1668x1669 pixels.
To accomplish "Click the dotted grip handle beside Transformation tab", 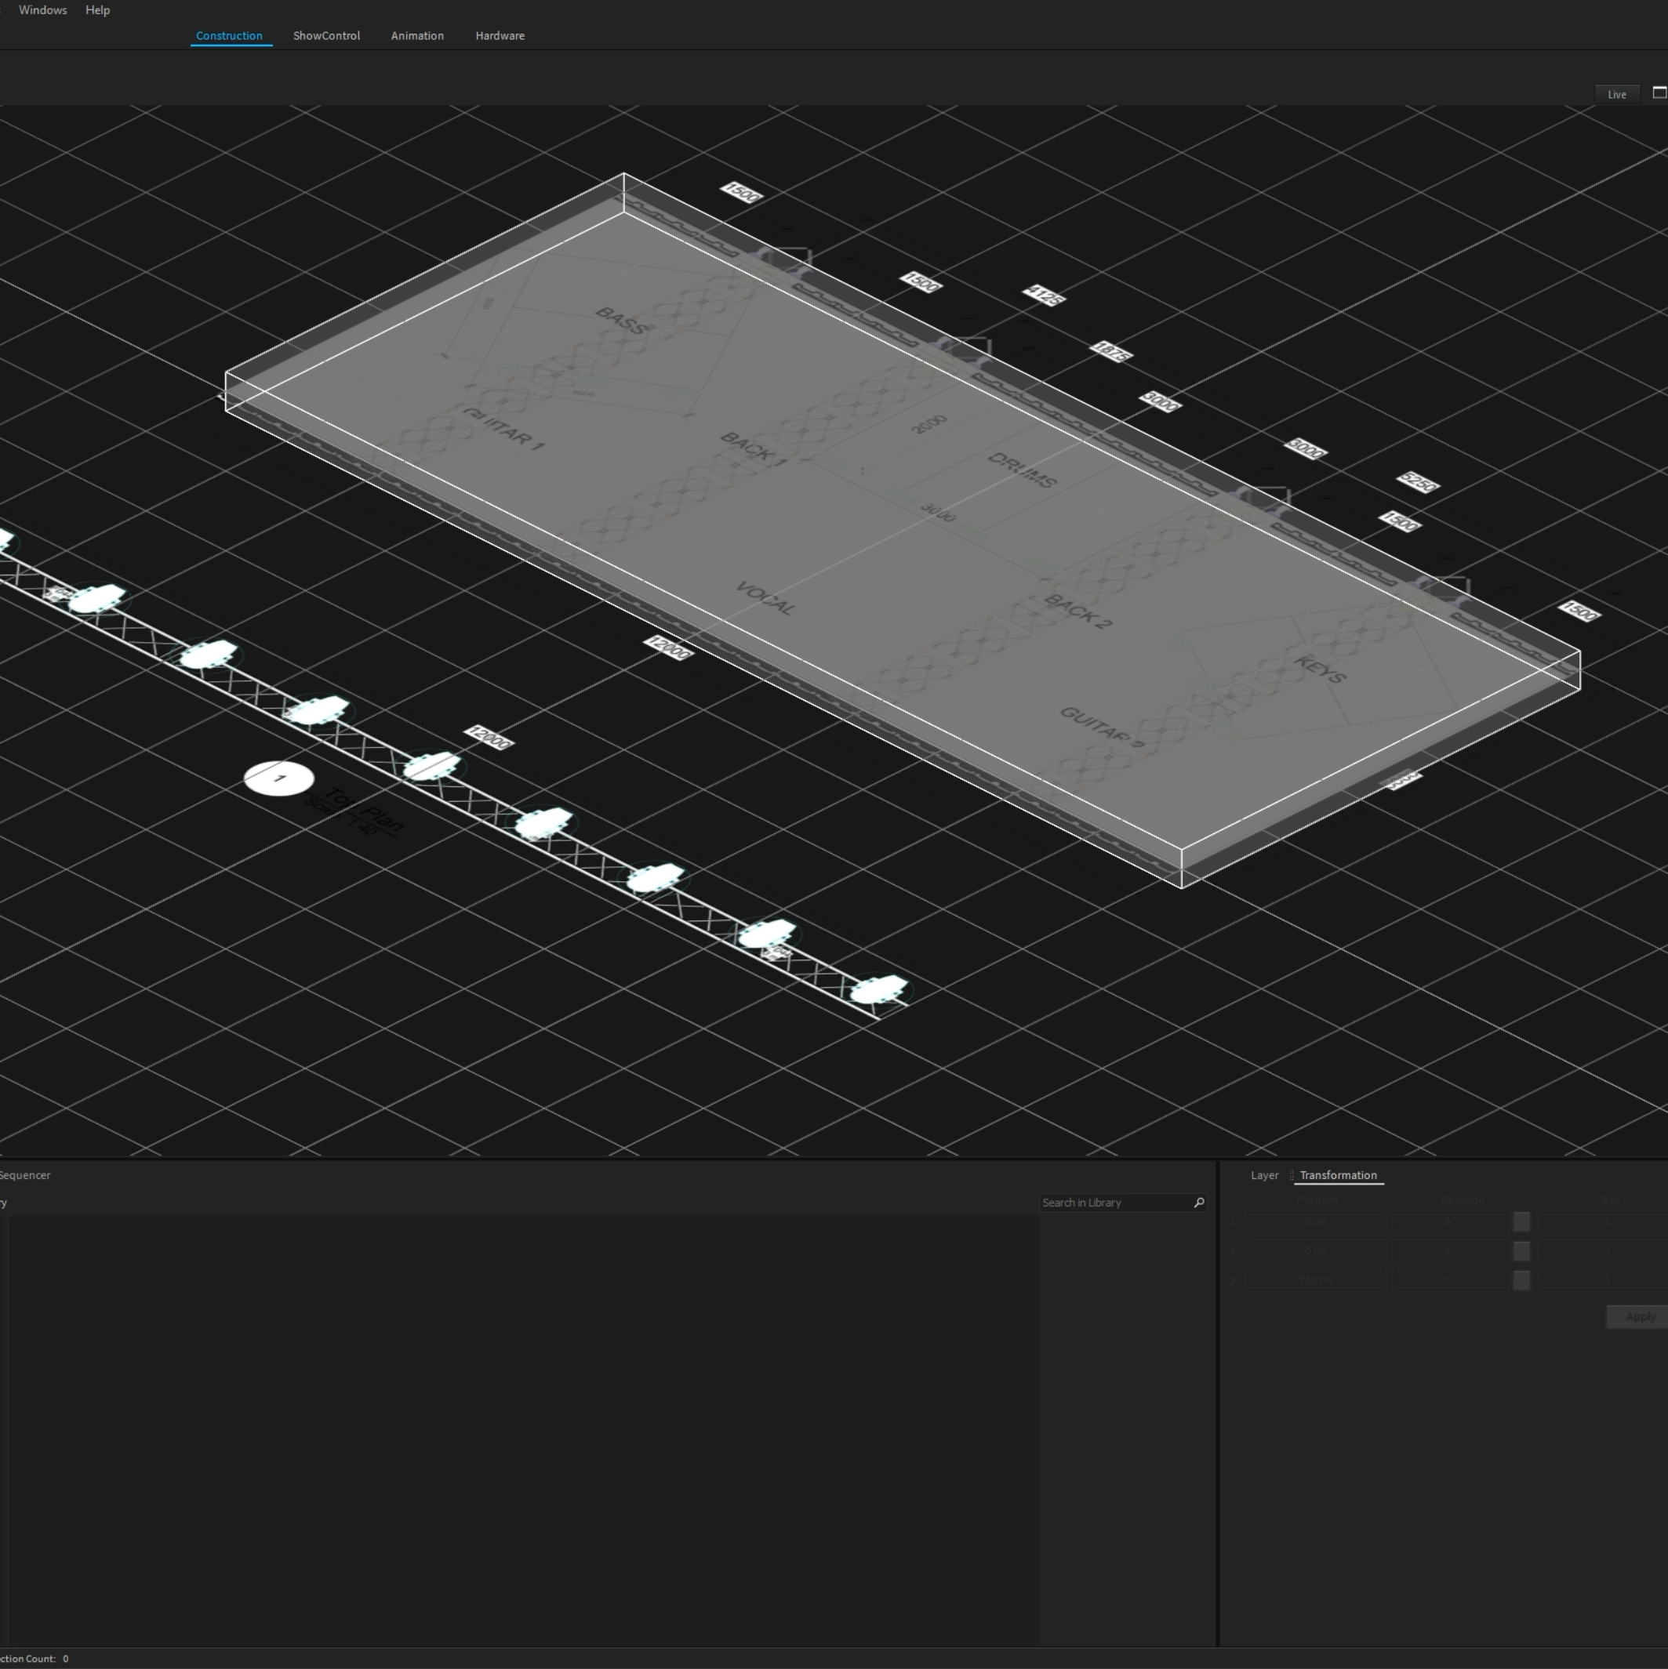I will pos(1292,1175).
